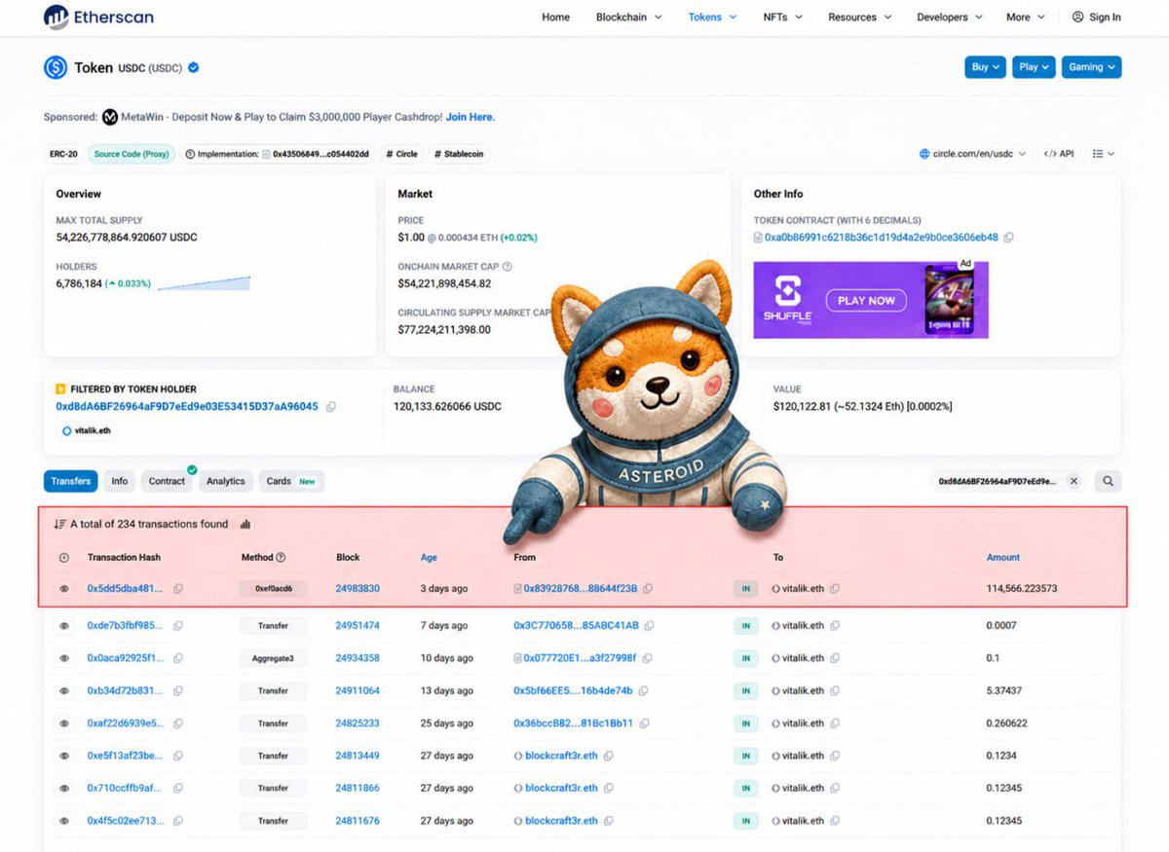This screenshot has width=1169, height=852.
Task: Click the MetaWin sponsor logo
Action: pos(110,117)
